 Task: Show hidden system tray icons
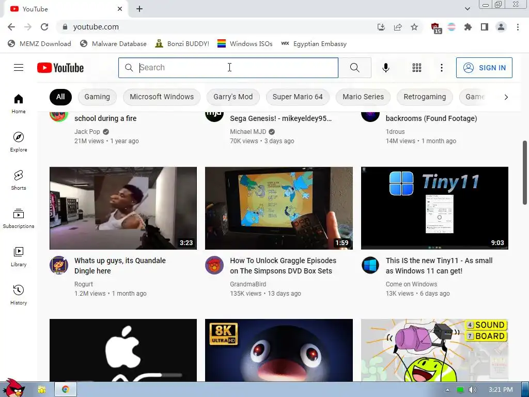[x=447, y=390]
